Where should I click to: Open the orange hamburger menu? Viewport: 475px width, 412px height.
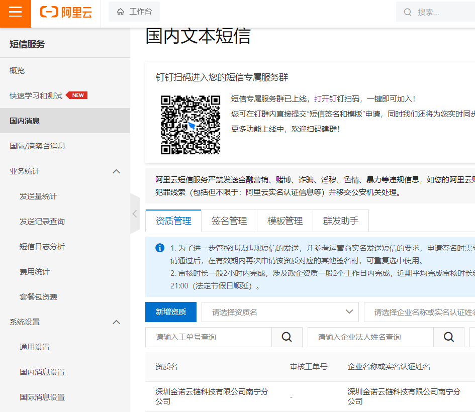click(x=16, y=14)
